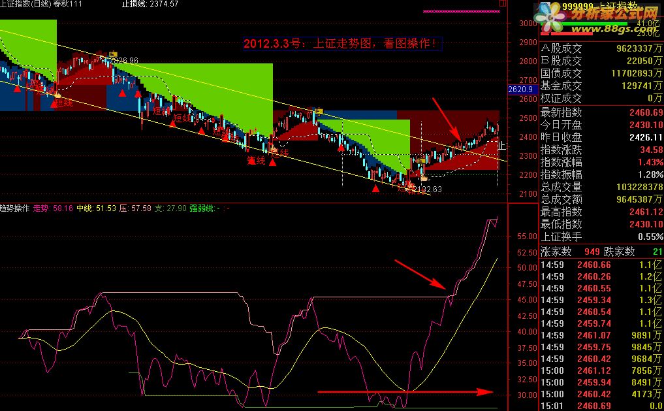
Task: Select the A股成交 row in the side panel
Action: click(x=602, y=48)
